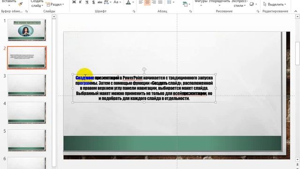Image resolution: width=300 pixels, height=169 pixels.
Task: Toggle text shadow (S) formatting
Action: tap(93, 2)
